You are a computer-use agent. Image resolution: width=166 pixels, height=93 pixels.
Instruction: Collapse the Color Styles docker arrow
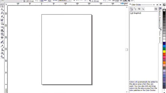pos(154,5)
